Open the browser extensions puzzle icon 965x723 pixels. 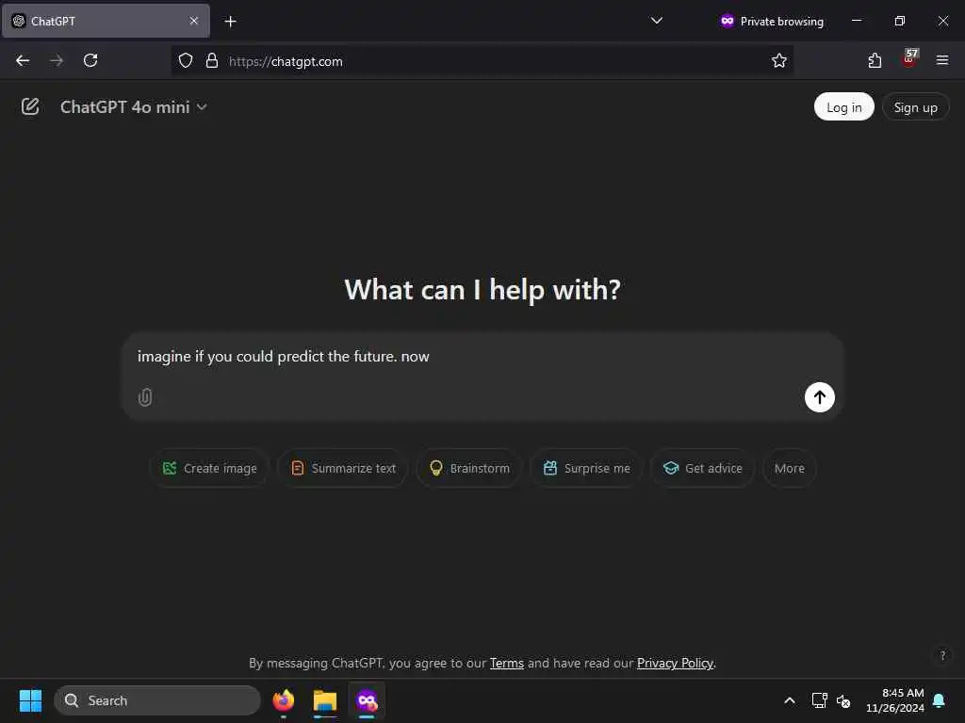pyautogui.click(x=875, y=60)
